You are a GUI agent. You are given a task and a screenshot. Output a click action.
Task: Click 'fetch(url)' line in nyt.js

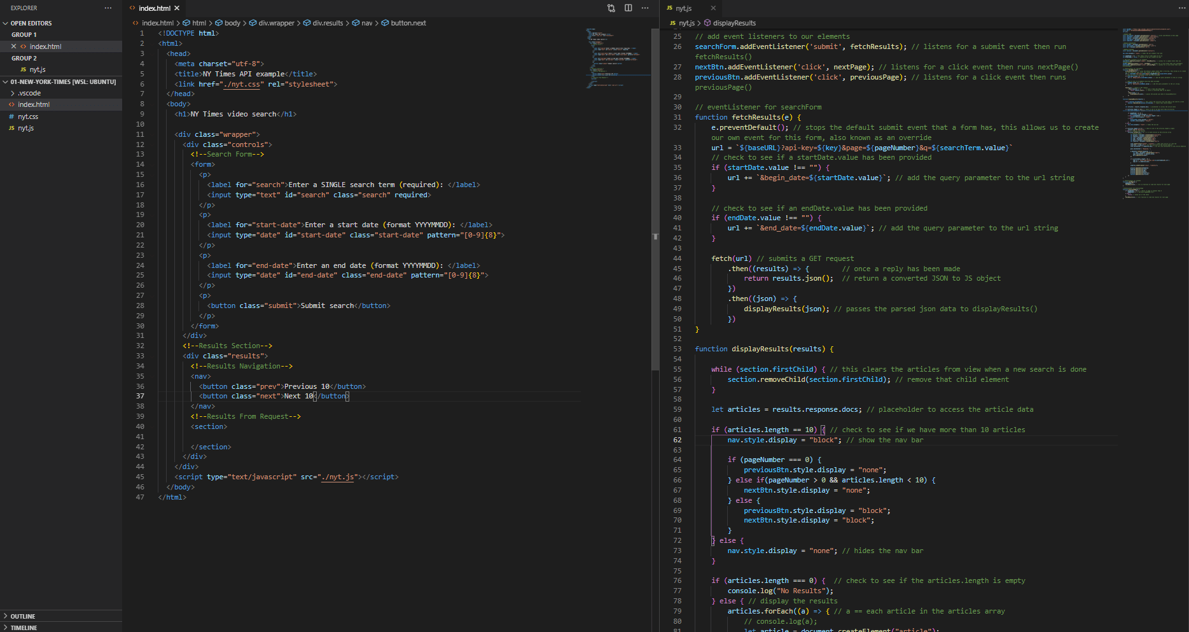[732, 258]
